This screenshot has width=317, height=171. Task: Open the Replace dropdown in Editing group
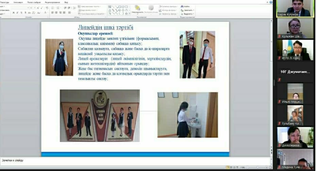(x=187, y=10)
